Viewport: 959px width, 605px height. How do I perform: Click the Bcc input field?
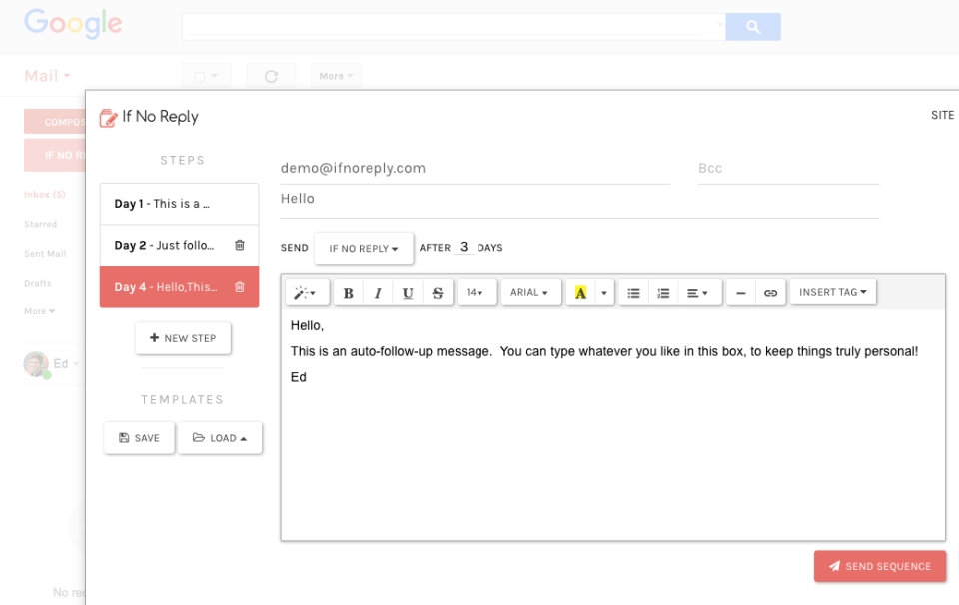[787, 169]
